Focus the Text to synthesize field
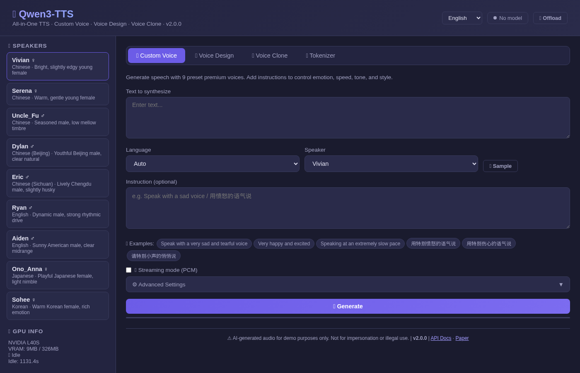The height and width of the screenshot is (373, 580). 348,118
